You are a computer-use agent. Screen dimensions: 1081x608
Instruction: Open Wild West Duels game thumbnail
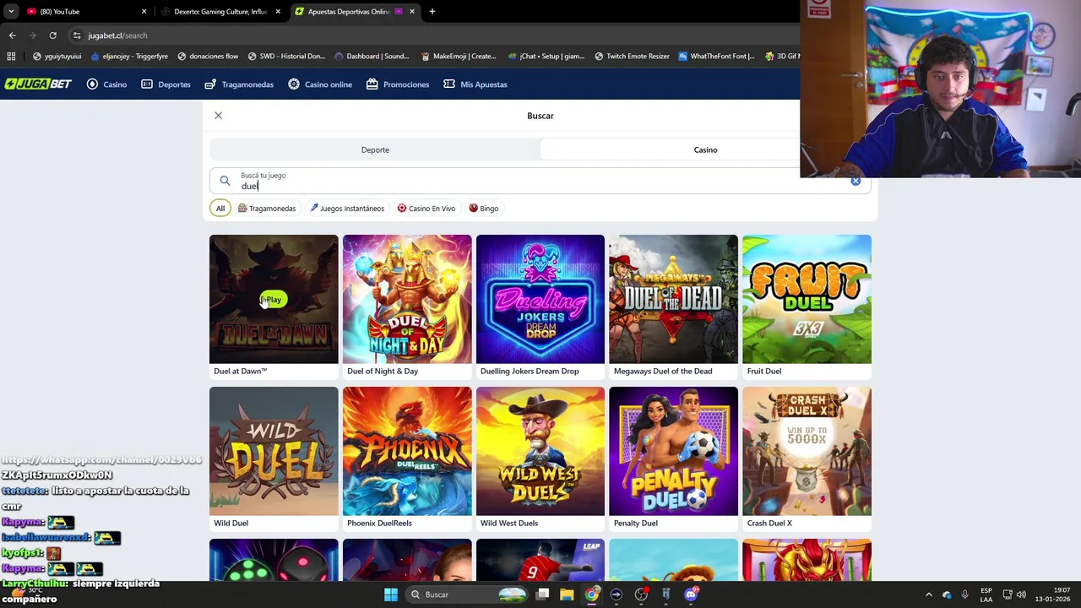[x=540, y=451]
